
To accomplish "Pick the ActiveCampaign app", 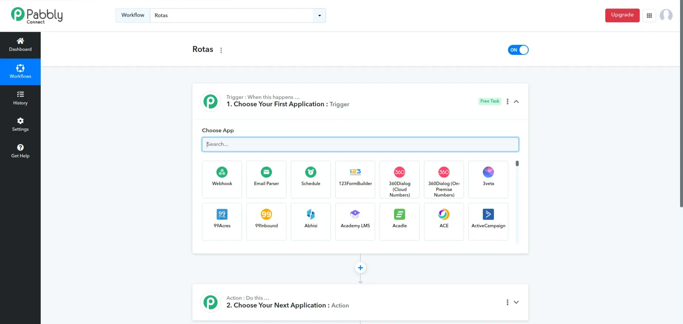I will point(488,222).
